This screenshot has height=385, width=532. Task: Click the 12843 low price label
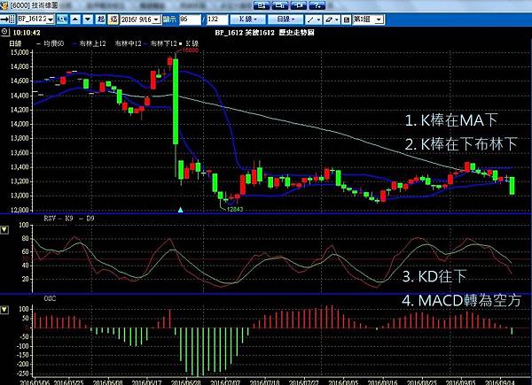(235, 209)
